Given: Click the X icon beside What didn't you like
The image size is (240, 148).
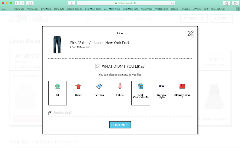Looking at the screenshot, I should click(x=97, y=67).
